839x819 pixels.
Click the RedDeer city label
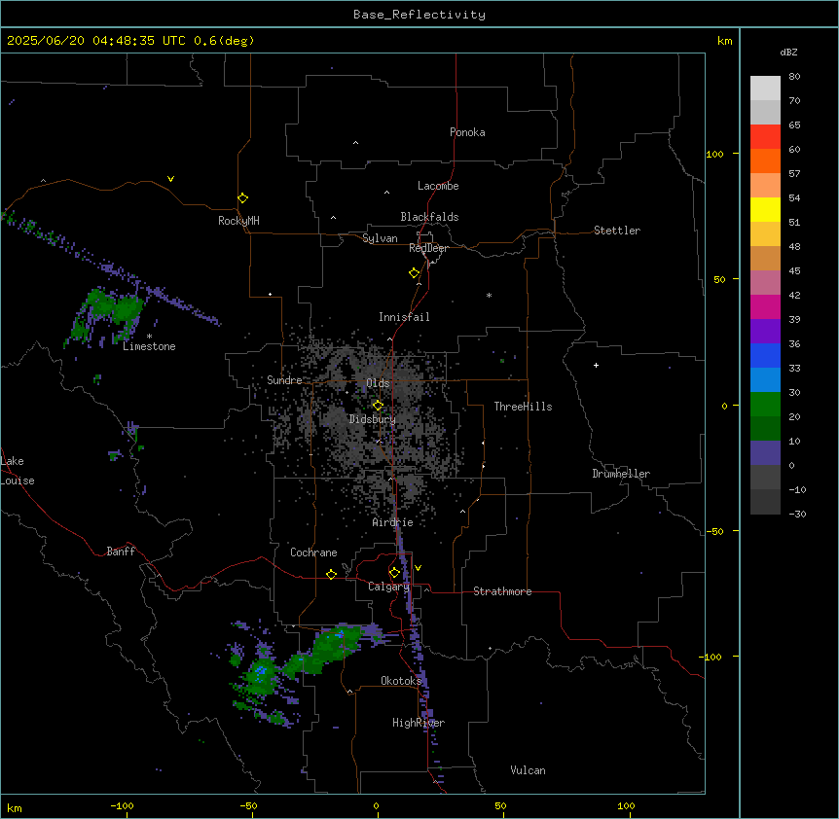(428, 248)
